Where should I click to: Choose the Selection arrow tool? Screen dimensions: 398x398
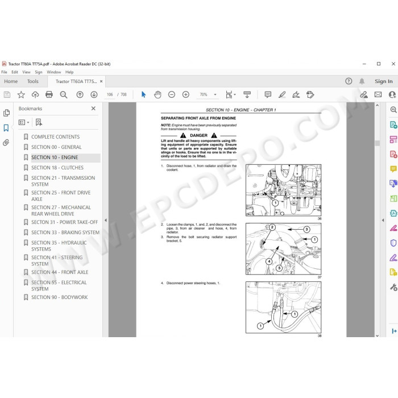click(143, 95)
